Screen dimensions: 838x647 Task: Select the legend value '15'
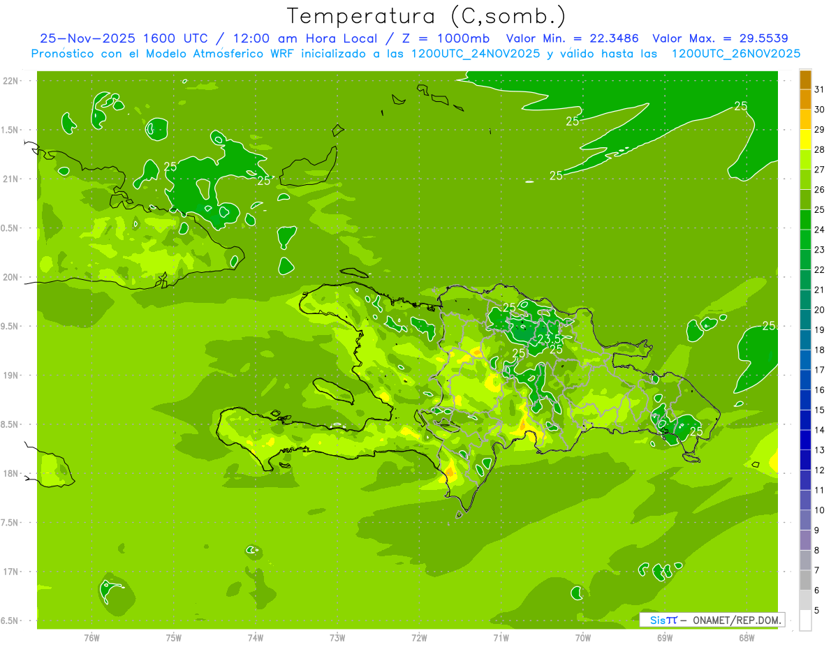point(820,410)
